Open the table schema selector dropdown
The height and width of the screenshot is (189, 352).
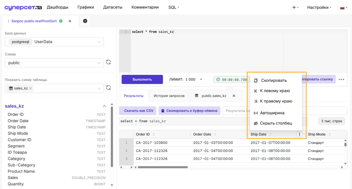54,88
